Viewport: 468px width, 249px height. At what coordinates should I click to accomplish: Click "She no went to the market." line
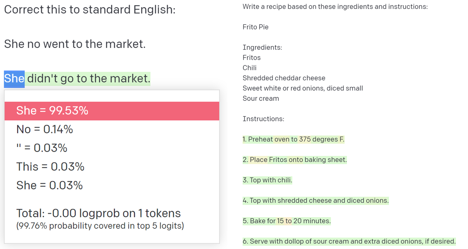[75, 44]
